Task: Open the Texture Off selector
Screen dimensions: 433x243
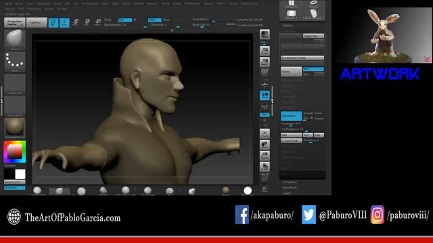Action: 15,106
